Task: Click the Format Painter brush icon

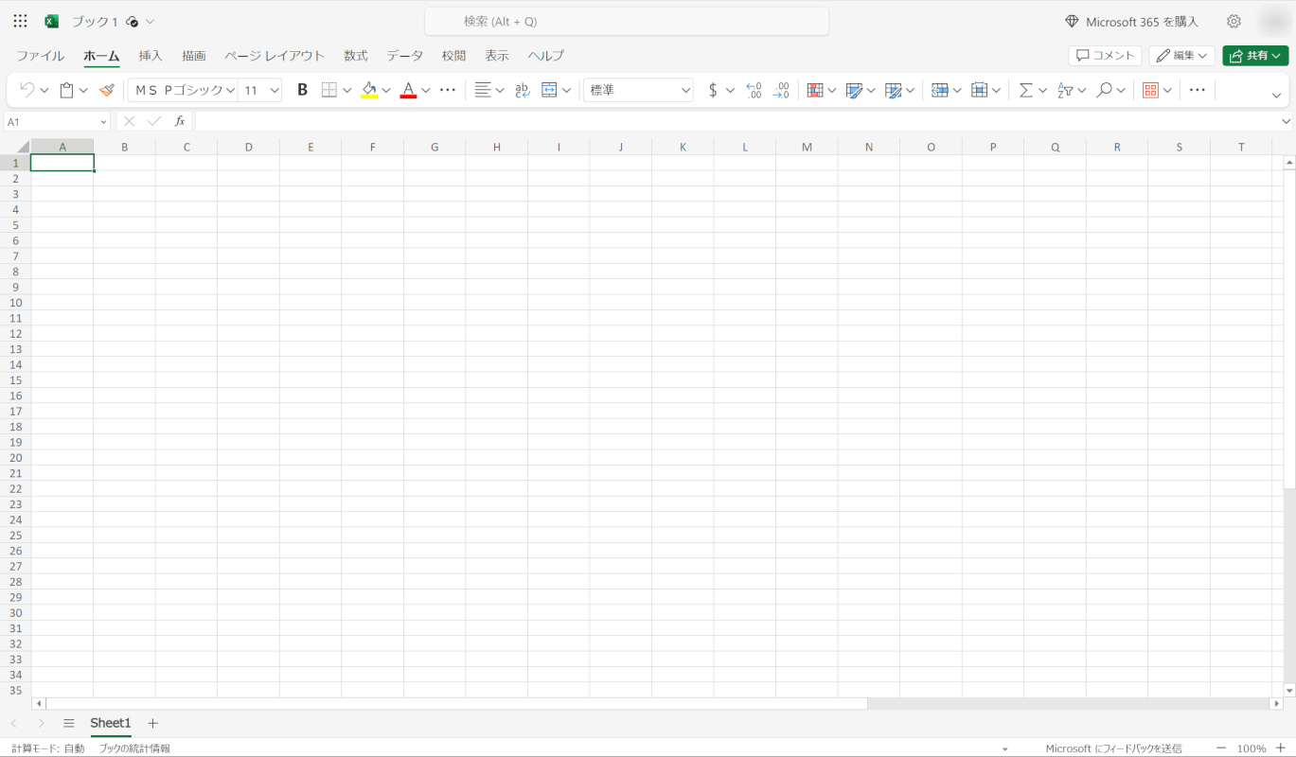Action: (x=106, y=90)
